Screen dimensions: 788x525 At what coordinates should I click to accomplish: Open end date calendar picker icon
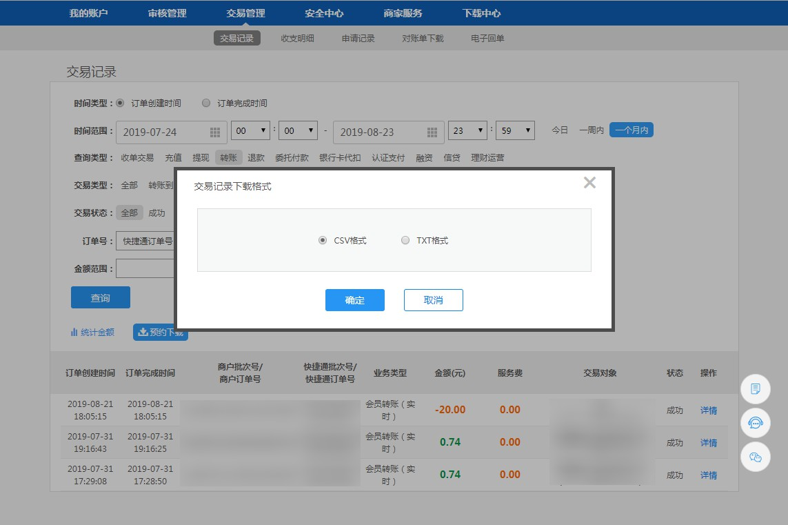(x=432, y=132)
